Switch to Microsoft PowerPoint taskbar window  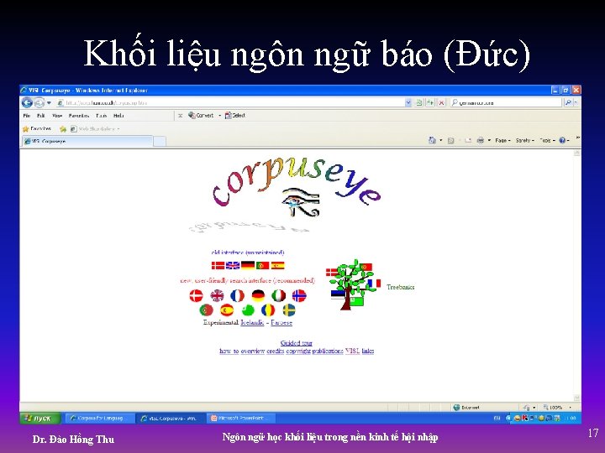241,418
